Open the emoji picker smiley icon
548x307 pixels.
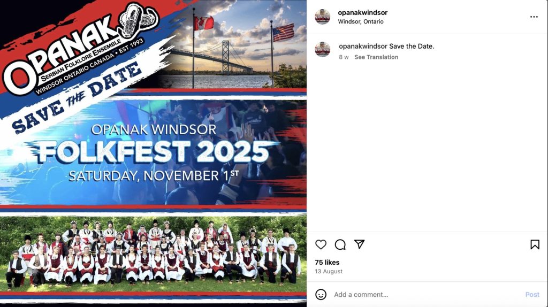[321, 294]
